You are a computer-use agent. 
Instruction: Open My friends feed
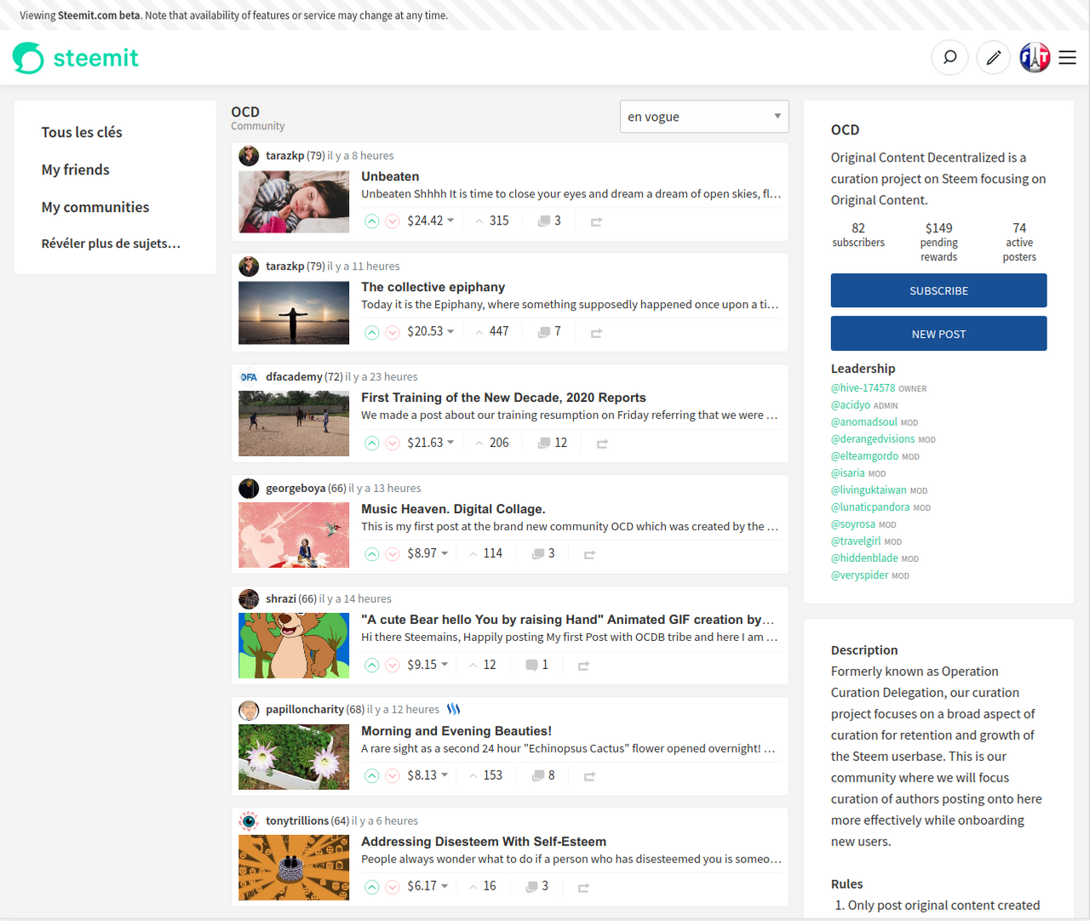pos(76,169)
